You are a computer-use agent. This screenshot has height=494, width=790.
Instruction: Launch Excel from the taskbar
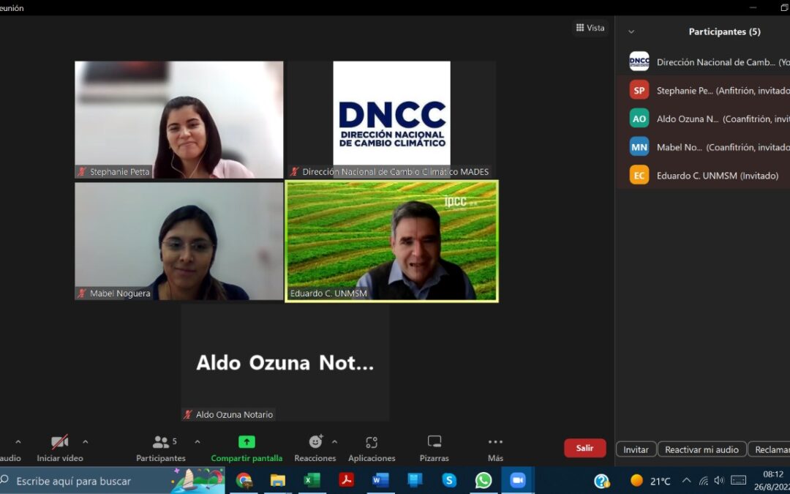tap(312, 481)
